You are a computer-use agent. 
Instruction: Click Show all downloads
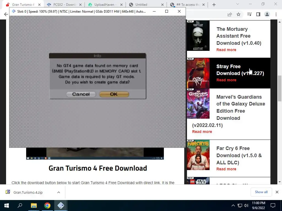tap(261, 192)
